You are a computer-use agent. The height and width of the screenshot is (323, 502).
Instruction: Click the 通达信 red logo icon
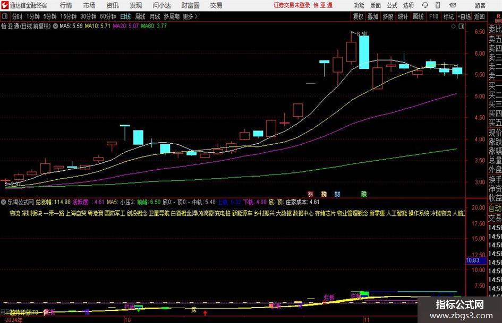click(5, 5)
